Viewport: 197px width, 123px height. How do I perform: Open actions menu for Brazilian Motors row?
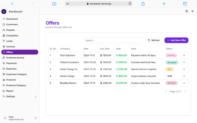(184, 83)
